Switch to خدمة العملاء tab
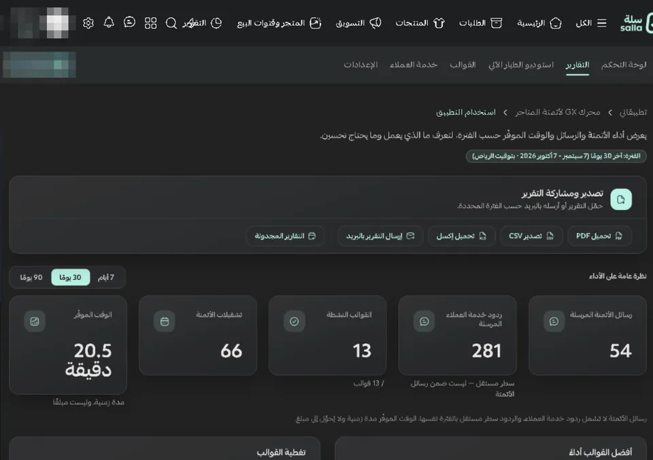653x460 pixels. coord(414,65)
